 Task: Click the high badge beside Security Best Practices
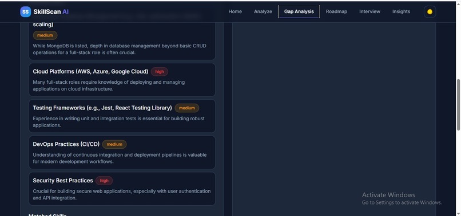[104, 181]
